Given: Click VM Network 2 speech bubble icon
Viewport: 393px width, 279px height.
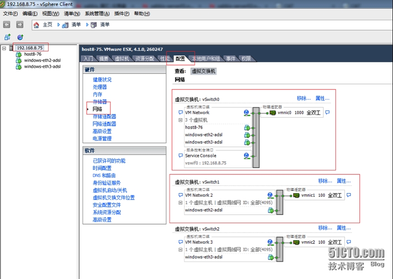Looking at the screenshot, I should tap(181, 195).
